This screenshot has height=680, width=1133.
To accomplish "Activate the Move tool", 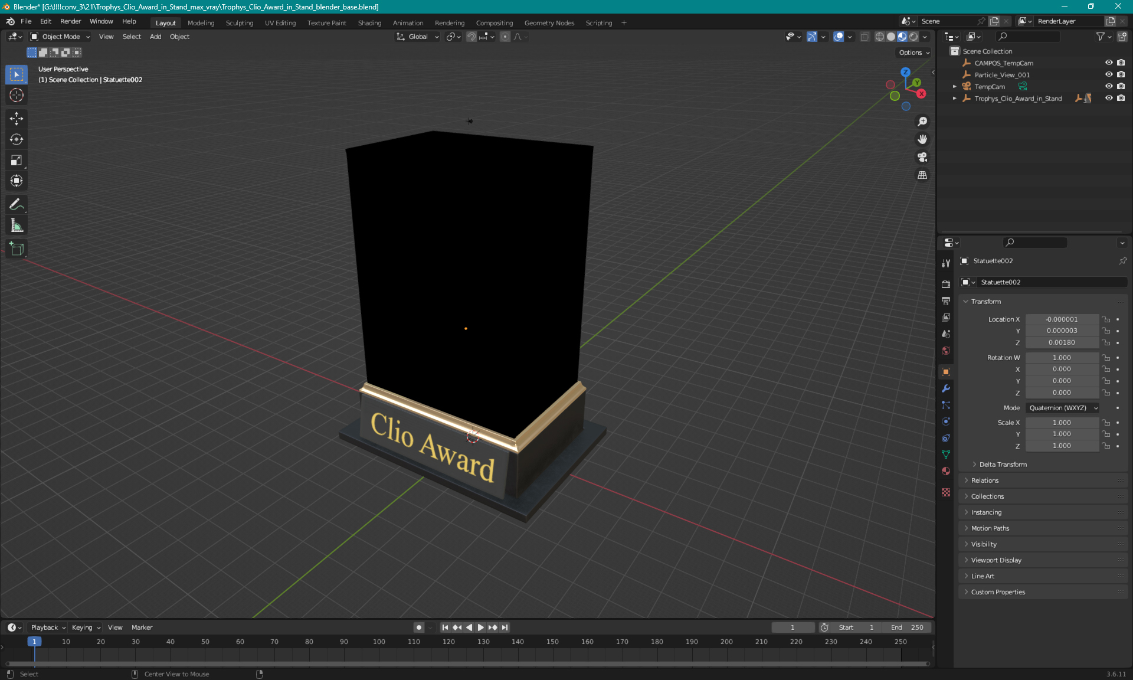I will click(x=17, y=119).
